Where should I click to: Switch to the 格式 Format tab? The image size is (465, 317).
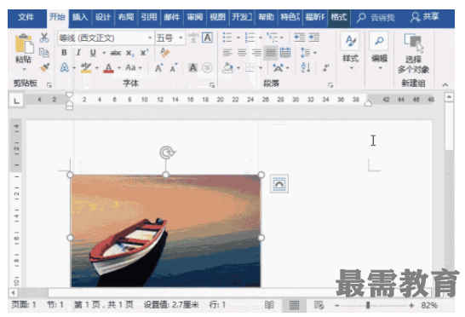339,17
